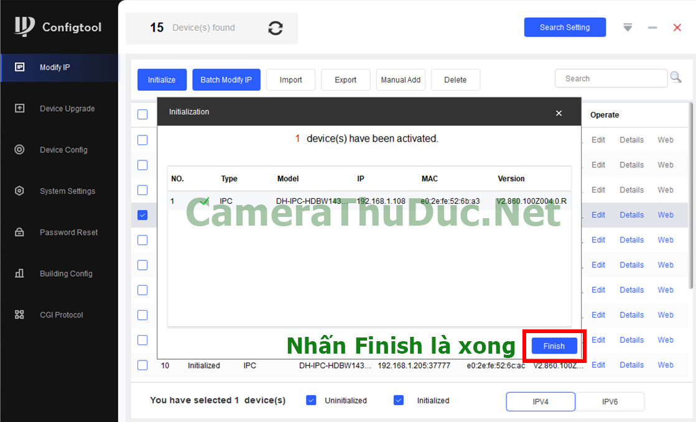Click the Export button

tap(345, 80)
